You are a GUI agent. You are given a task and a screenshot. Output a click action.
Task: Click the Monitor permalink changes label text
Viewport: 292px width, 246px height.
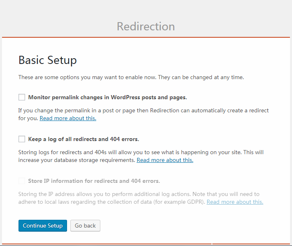point(107,97)
